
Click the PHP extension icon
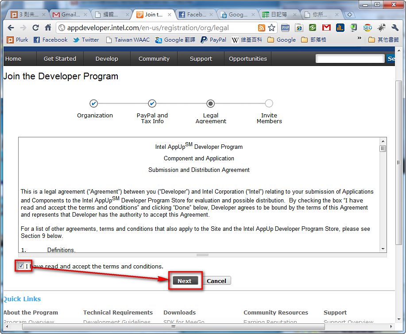click(285, 28)
